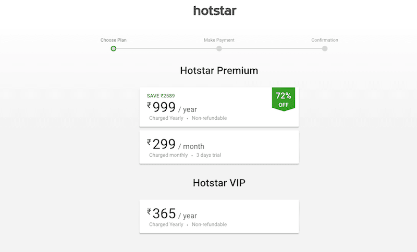Click Non-refundable text in VIP plan
This screenshot has width=417, height=252.
click(210, 224)
